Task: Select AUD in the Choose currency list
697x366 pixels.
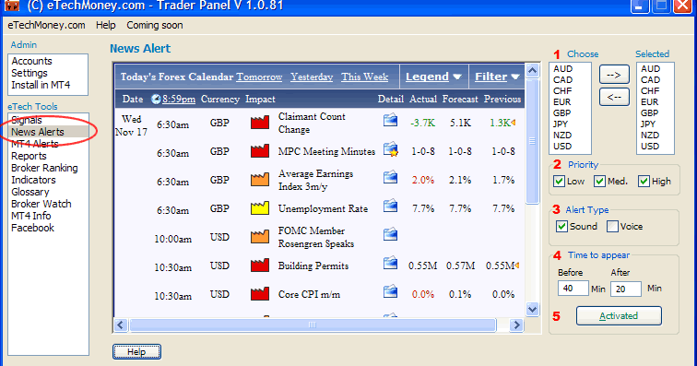Action: tap(562, 68)
